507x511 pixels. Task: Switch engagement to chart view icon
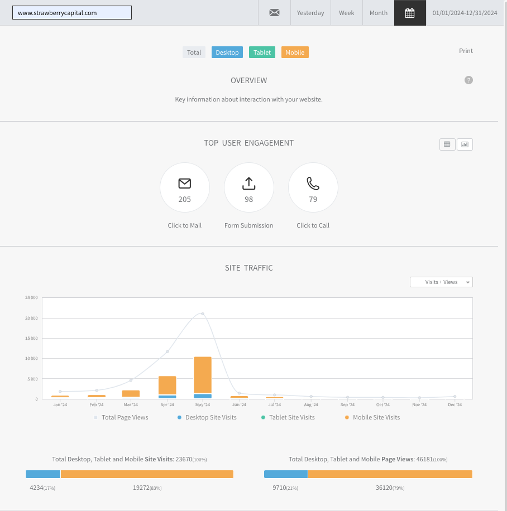(465, 144)
